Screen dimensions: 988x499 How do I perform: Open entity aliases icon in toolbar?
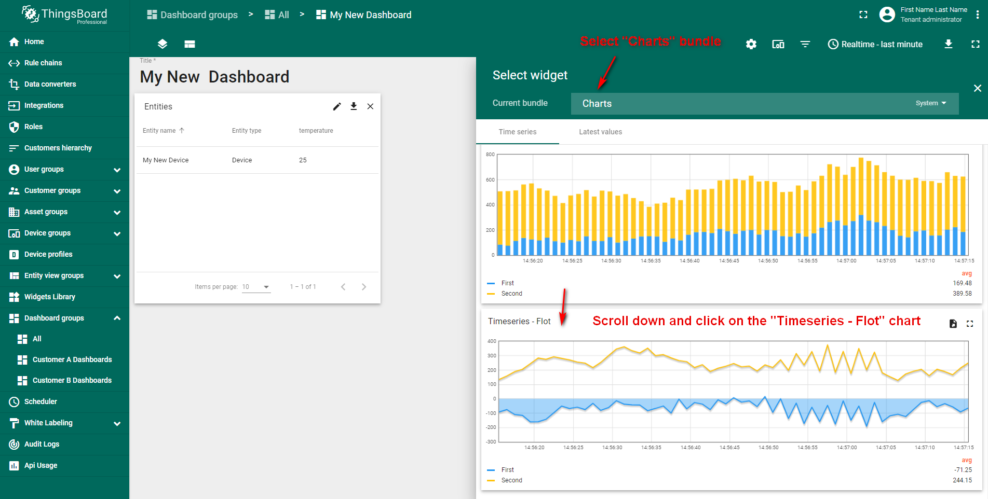click(x=778, y=44)
